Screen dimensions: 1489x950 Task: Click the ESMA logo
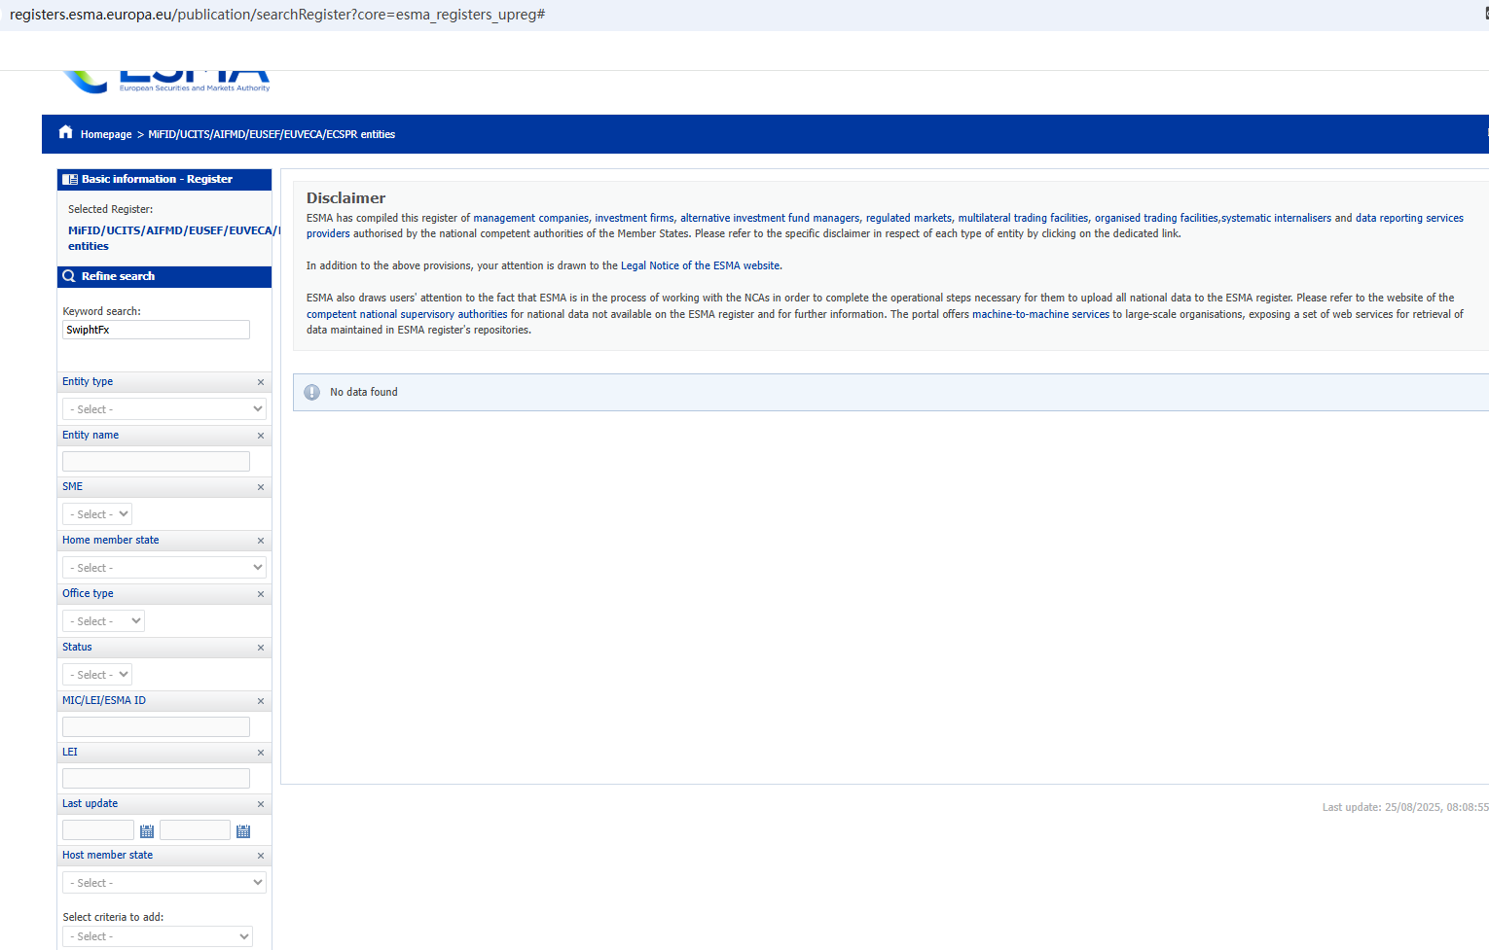[x=165, y=82]
